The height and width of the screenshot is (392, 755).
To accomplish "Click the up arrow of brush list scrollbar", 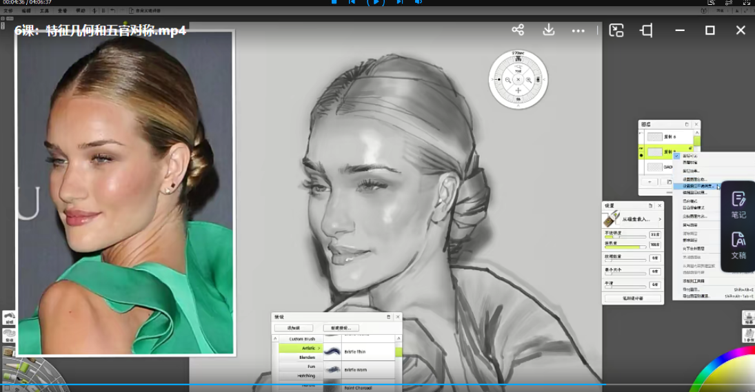I will pos(399,339).
